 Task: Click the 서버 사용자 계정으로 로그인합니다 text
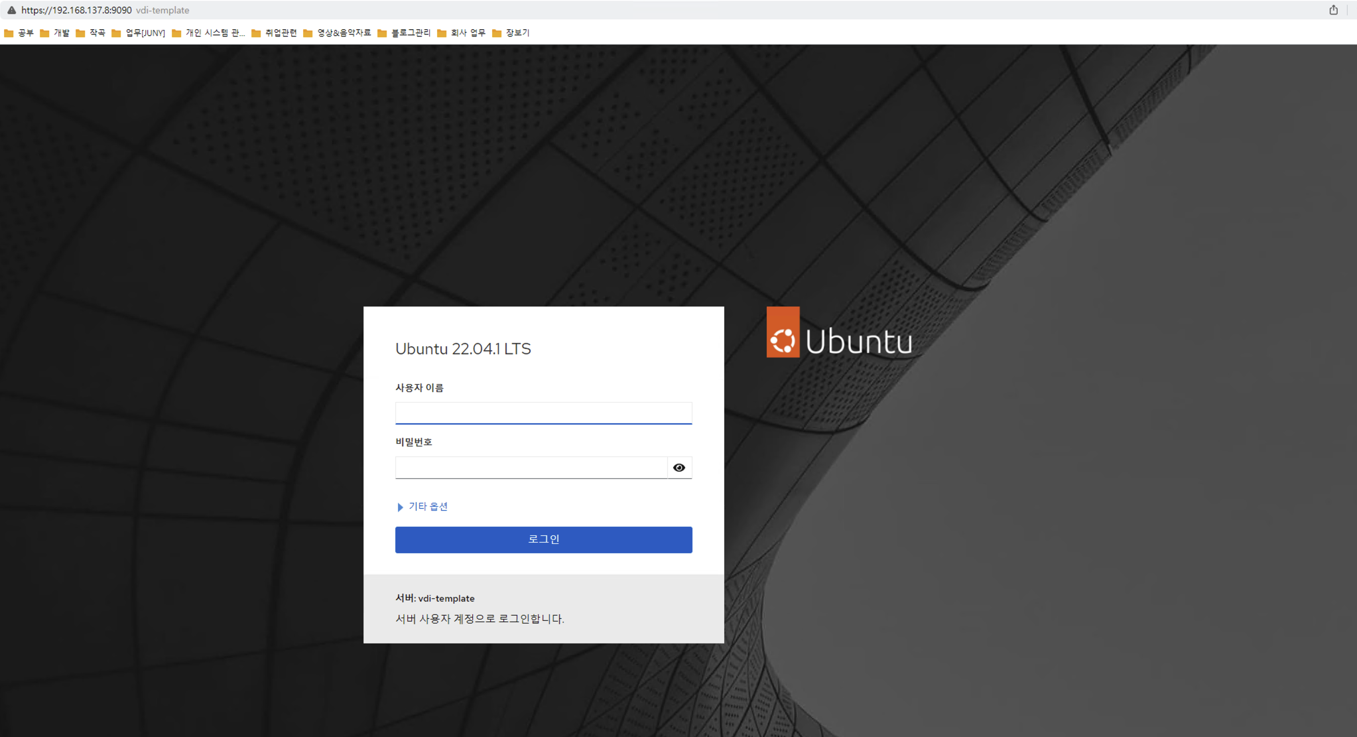(x=480, y=619)
